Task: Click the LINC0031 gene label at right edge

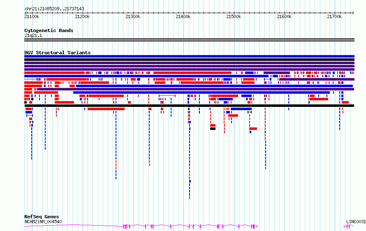Action: pyautogui.click(x=356, y=222)
